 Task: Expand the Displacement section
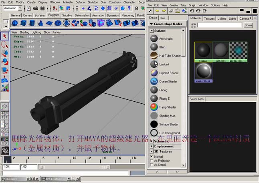click(x=152, y=146)
